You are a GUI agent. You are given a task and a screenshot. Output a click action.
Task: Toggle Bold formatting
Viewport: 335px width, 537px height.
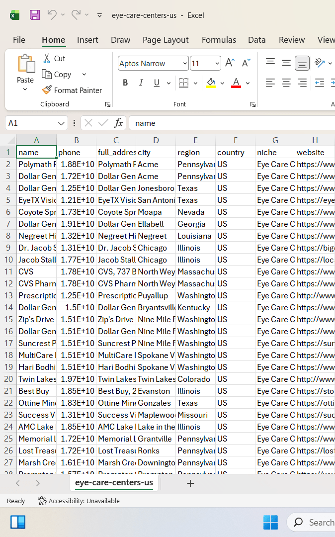point(125,83)
